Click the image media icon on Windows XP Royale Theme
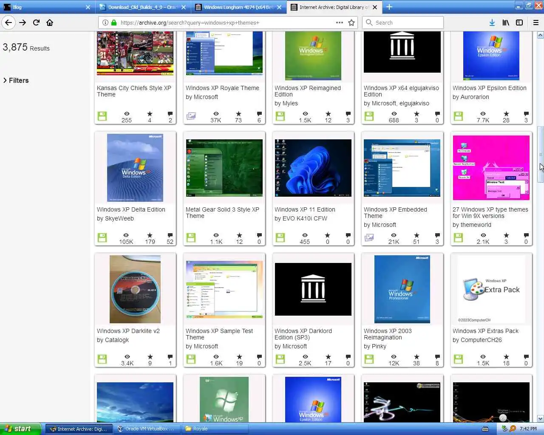 click(x=191, y=116)
